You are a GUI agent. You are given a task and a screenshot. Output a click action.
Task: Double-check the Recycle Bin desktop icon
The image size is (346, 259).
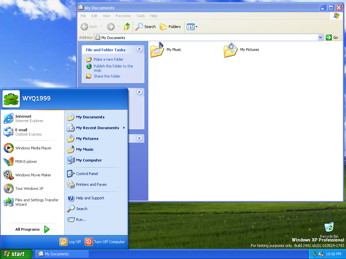click(x=329, y=228)
